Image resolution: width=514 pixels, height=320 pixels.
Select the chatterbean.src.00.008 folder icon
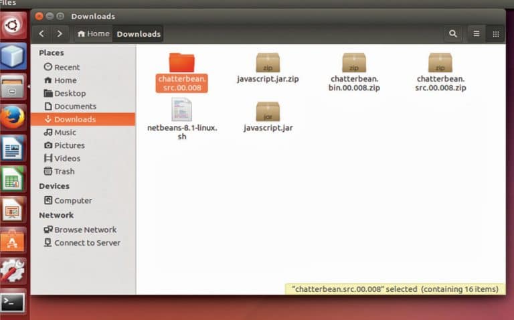[x=181, y=63]
